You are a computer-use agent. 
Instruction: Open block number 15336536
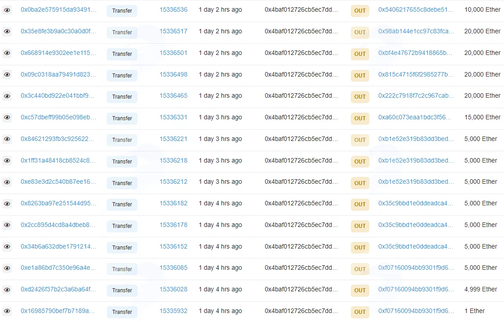(173, 9)
